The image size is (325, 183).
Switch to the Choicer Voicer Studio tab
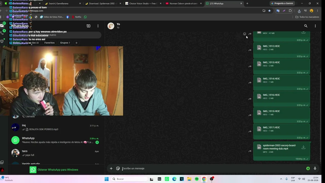coord(143,4)
